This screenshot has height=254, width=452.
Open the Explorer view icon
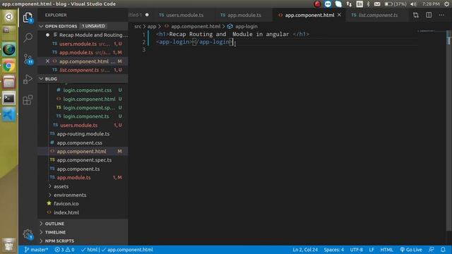(x=28, y=18)
